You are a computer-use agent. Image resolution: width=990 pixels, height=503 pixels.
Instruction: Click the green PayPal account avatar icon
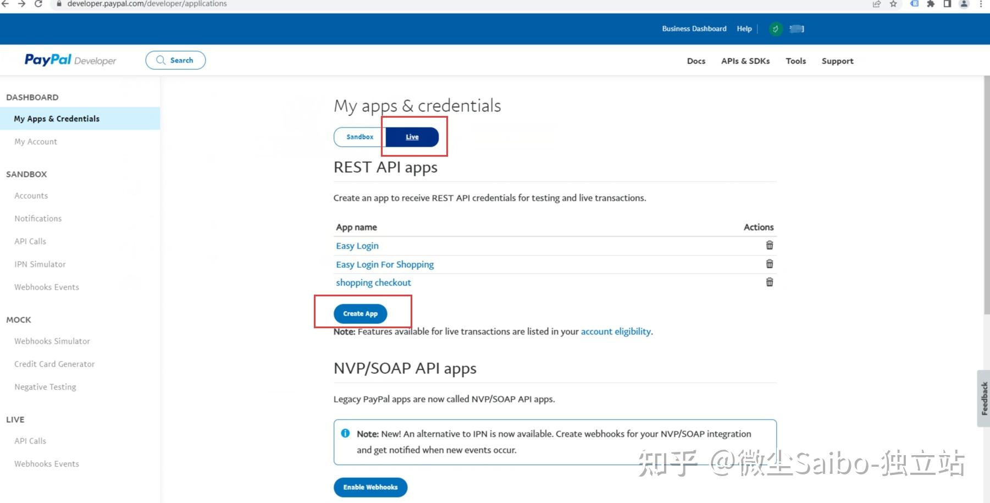pyautogui.click(x=775, y=29)
